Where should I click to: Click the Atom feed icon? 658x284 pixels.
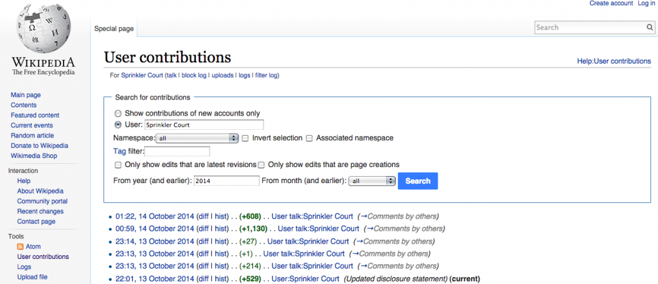click(x=20, y=247)
